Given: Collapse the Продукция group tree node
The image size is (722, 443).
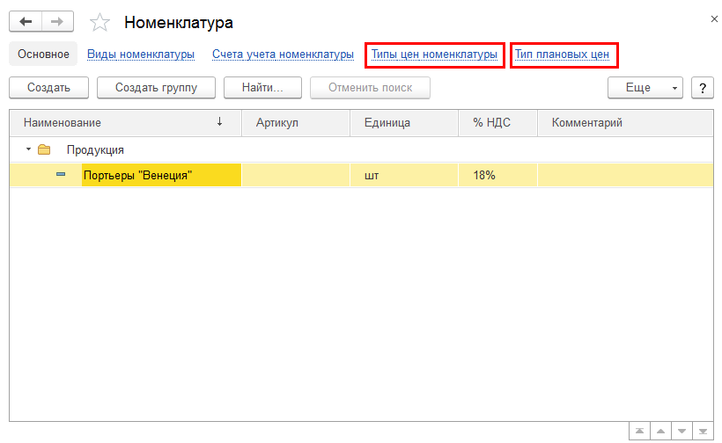Looking at the screenshot, I should click(28, 149).
